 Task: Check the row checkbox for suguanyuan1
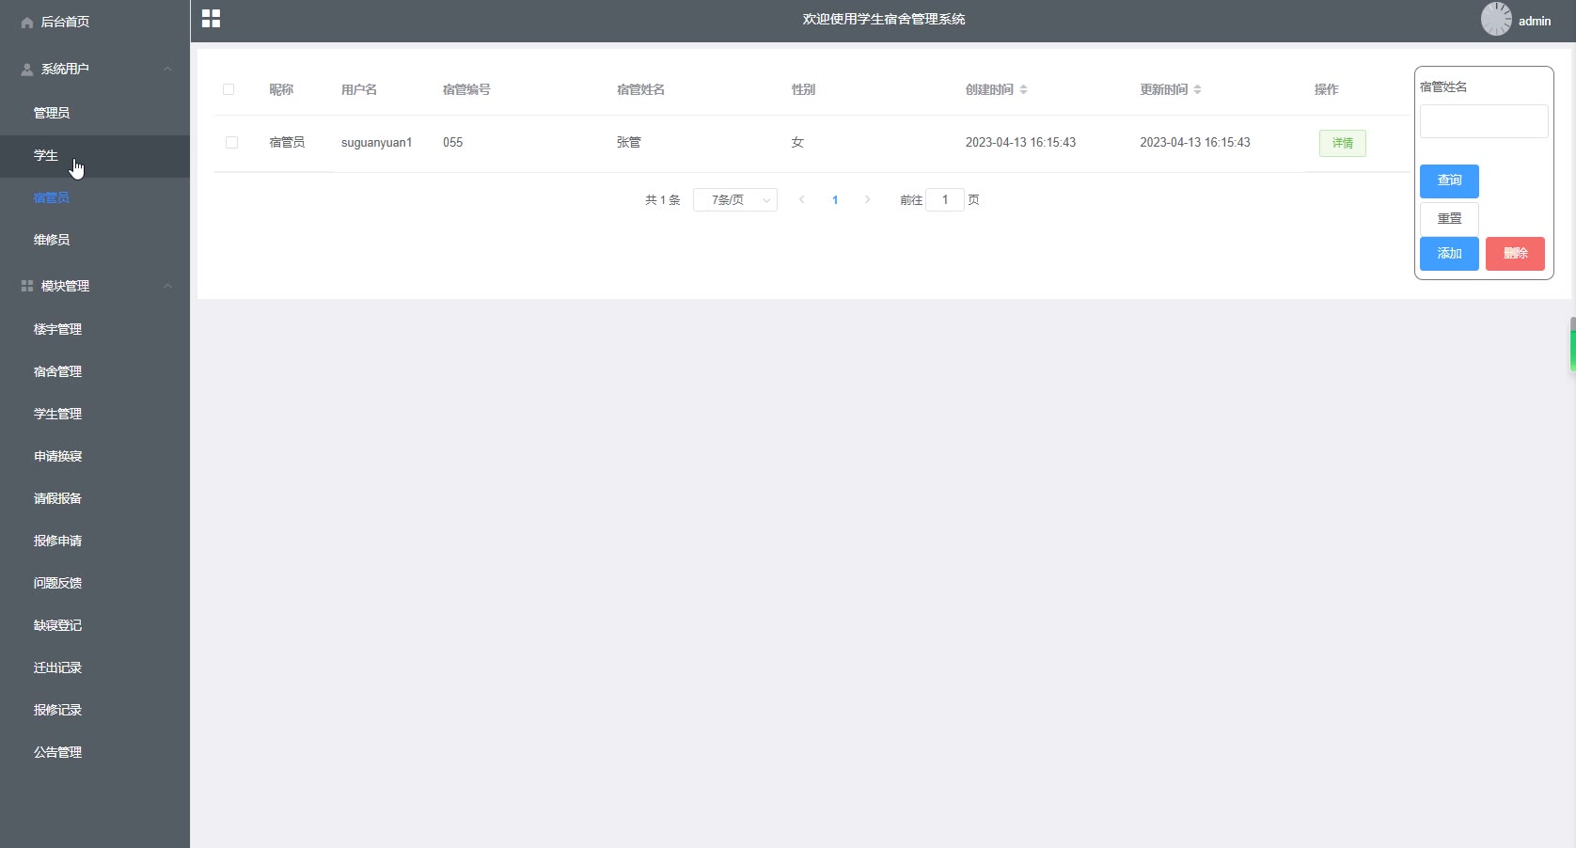point(231,143)
